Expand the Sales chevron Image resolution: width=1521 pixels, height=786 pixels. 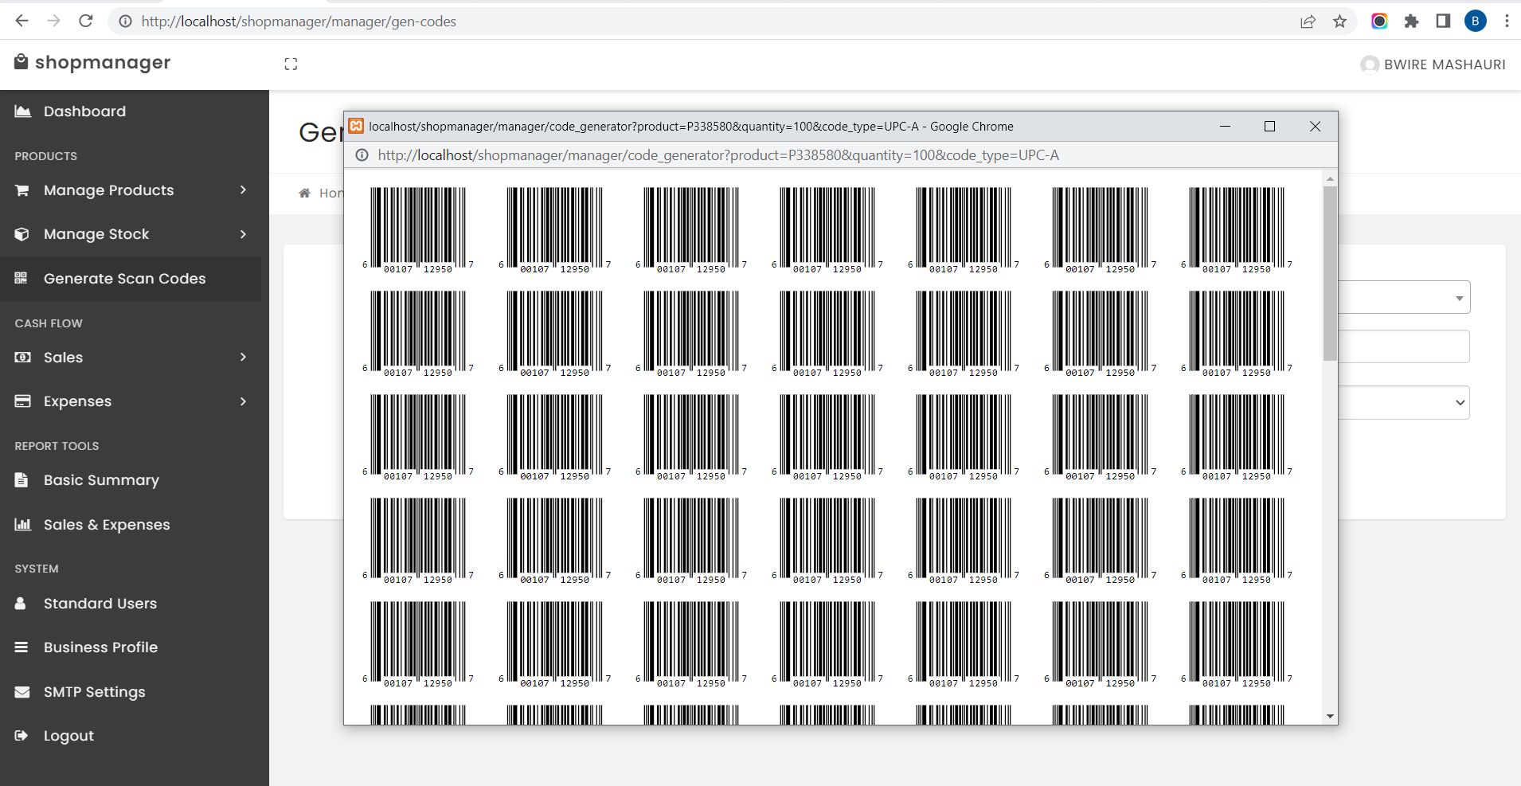243,357
